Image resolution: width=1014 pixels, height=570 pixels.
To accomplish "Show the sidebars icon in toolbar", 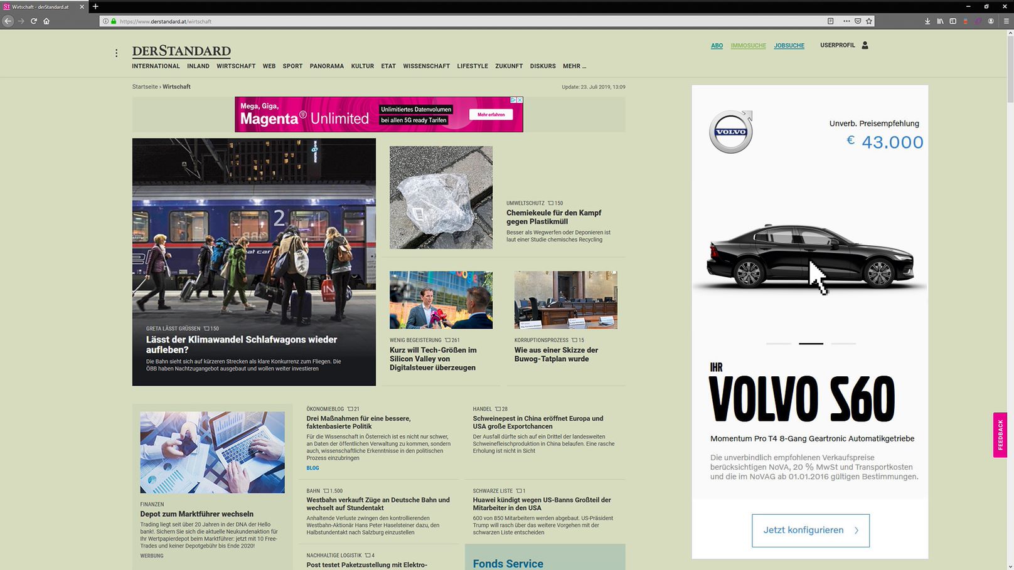I will click(953, 21).
